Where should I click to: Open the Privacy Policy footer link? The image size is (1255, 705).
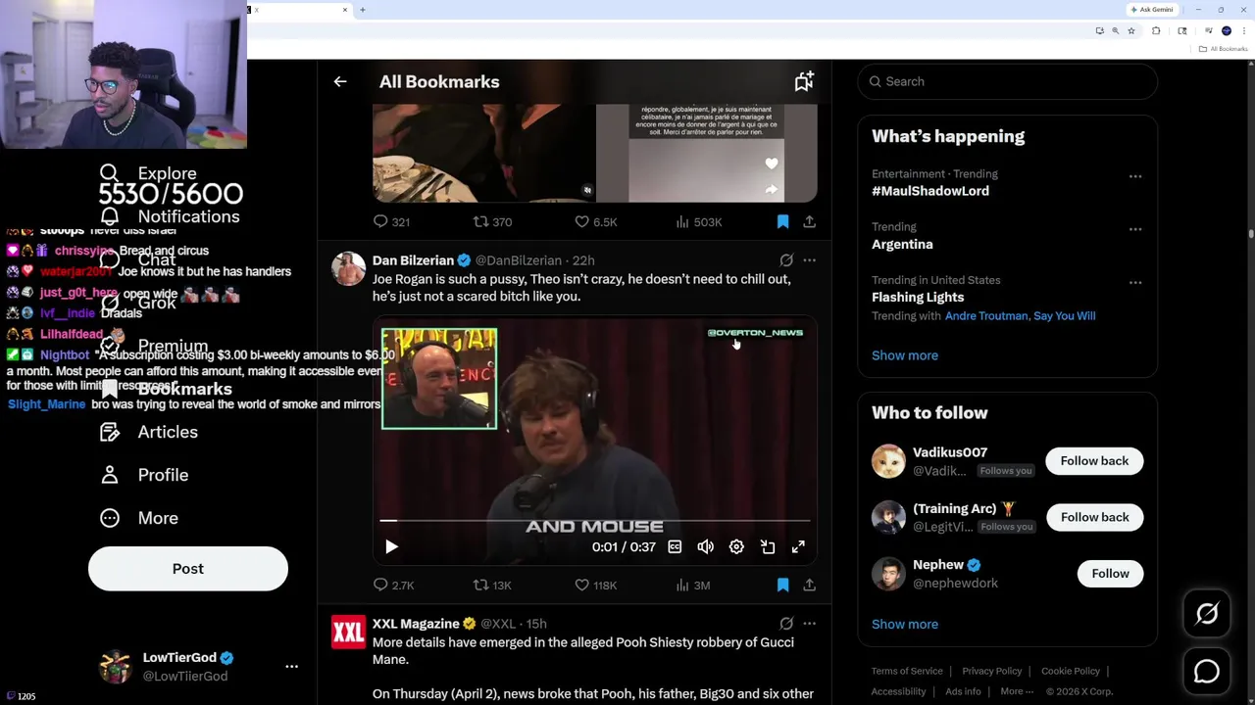991,671
